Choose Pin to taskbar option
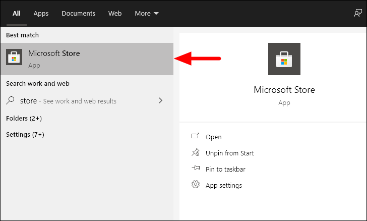367x221 pixels. point(225,169)
